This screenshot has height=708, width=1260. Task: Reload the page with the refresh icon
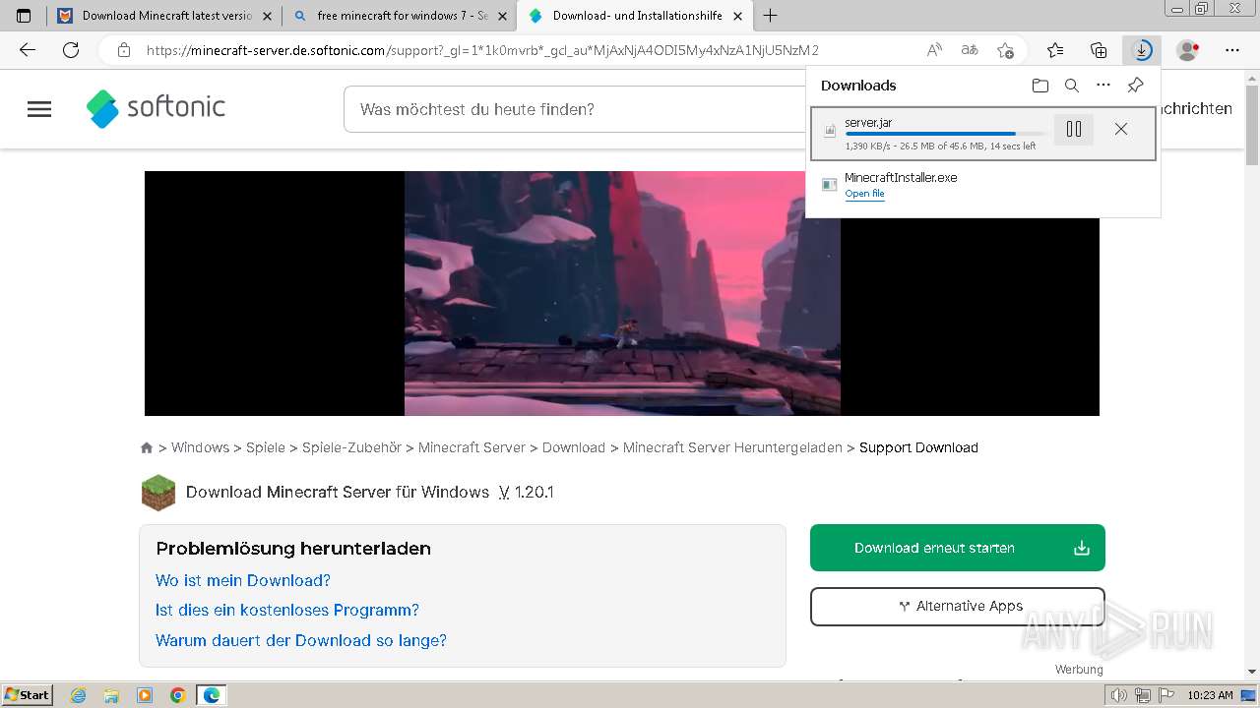[71, 50]
